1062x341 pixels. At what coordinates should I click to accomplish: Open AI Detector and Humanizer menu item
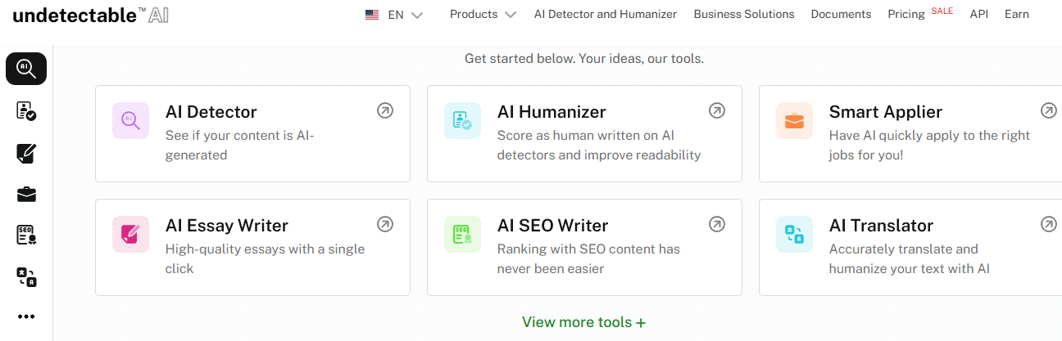click(606, 14)
